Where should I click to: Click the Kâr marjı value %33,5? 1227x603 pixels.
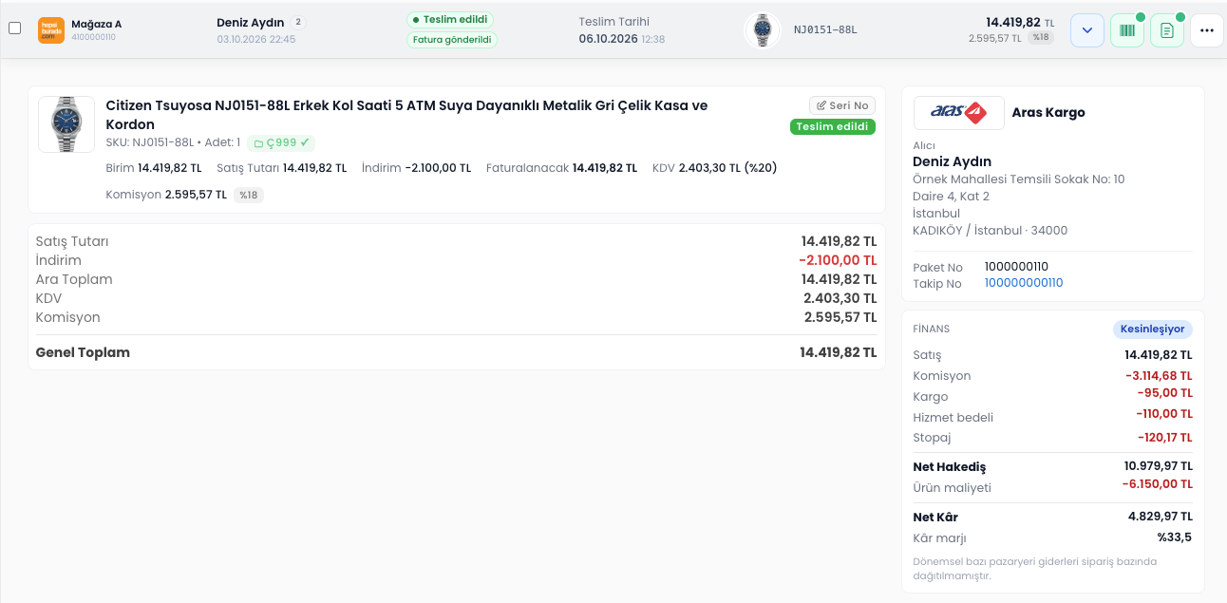tap(1175, 537)
